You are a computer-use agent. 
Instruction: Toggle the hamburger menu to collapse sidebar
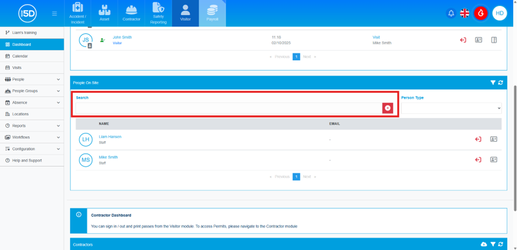pos(54,13)
